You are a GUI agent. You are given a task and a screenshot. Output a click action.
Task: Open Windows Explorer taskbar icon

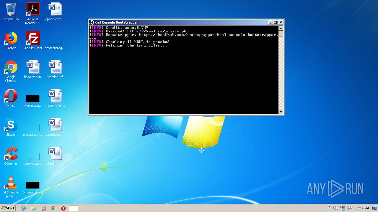tap(33, 208)
